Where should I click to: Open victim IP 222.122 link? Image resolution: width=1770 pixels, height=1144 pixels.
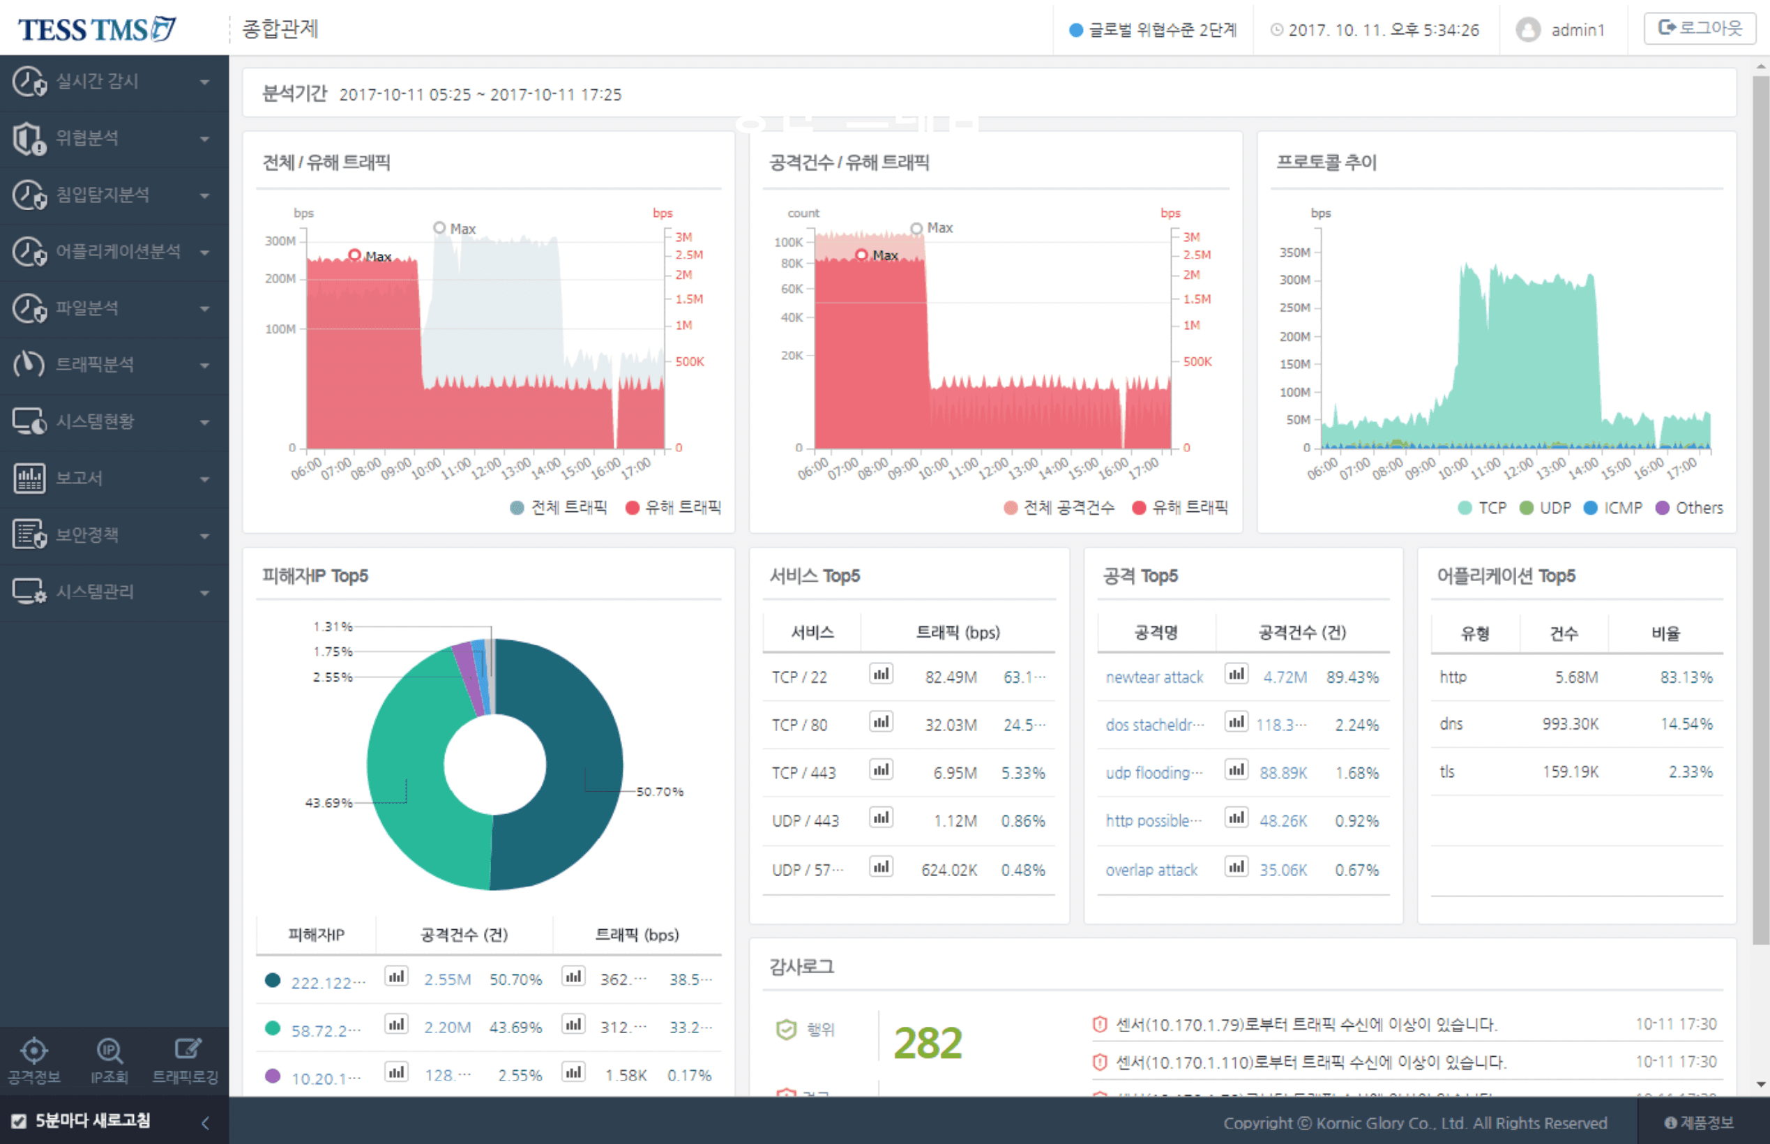(x=328, y=983)
